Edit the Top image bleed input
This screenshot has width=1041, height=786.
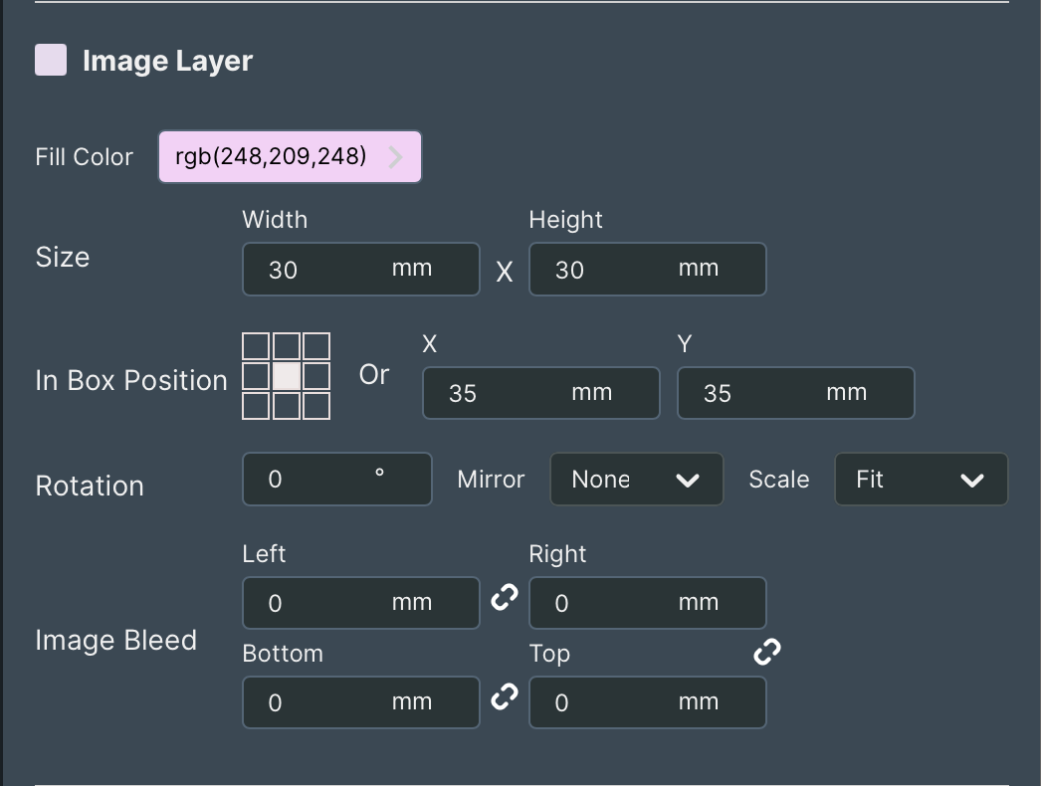[x=647, y=702]
